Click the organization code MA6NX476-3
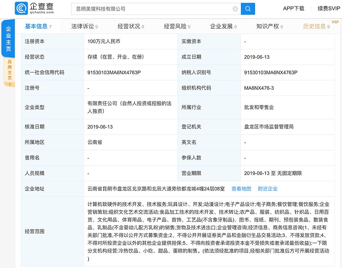342x268 pixels. (259, 88)
